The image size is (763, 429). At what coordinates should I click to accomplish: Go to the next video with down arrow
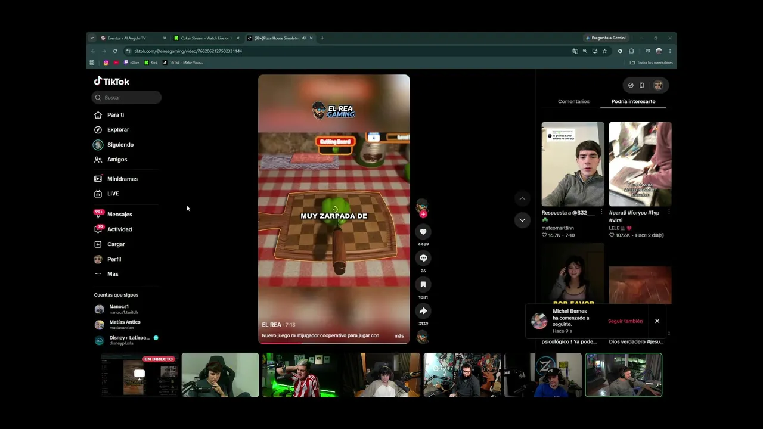(522, 220)
